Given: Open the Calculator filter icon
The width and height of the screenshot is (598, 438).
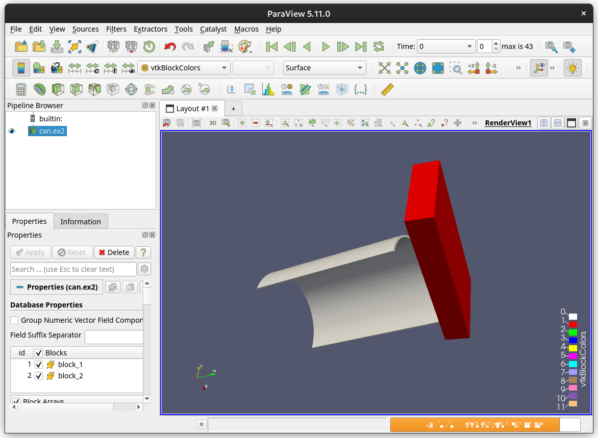Looking at the screenshot, I should coord(21,90).
